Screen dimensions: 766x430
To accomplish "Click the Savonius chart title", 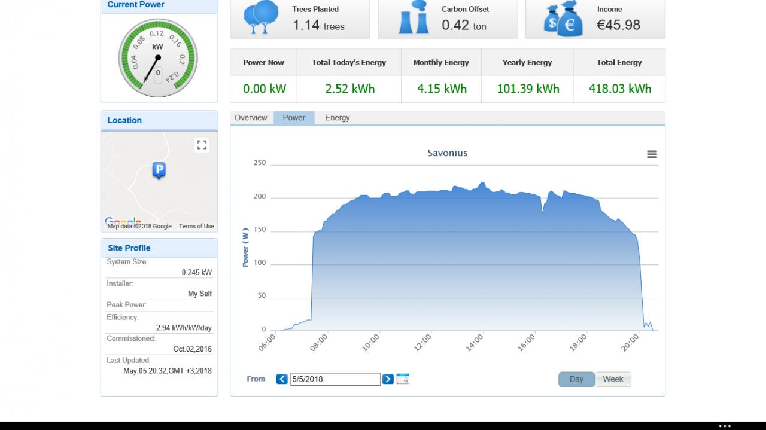I will click(448, 153).
